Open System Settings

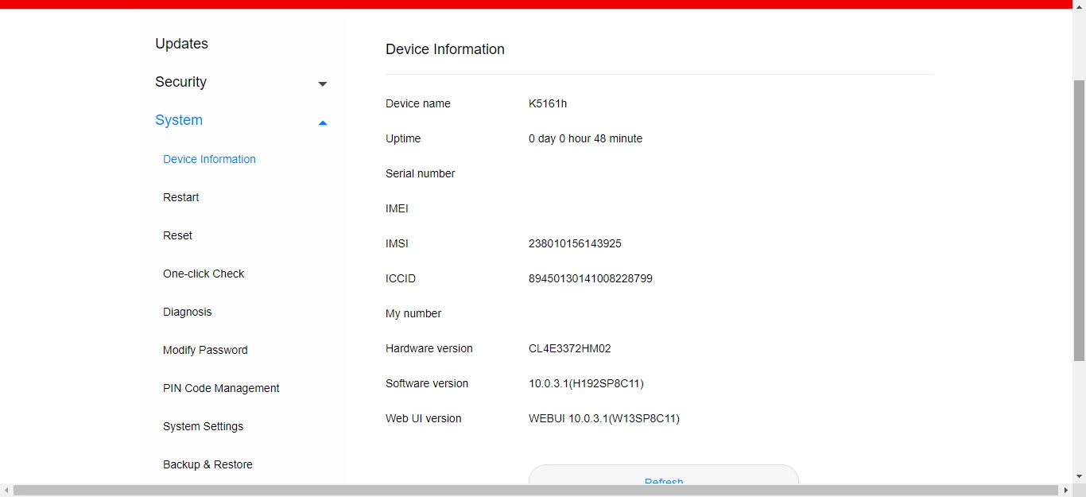(203, 426)
